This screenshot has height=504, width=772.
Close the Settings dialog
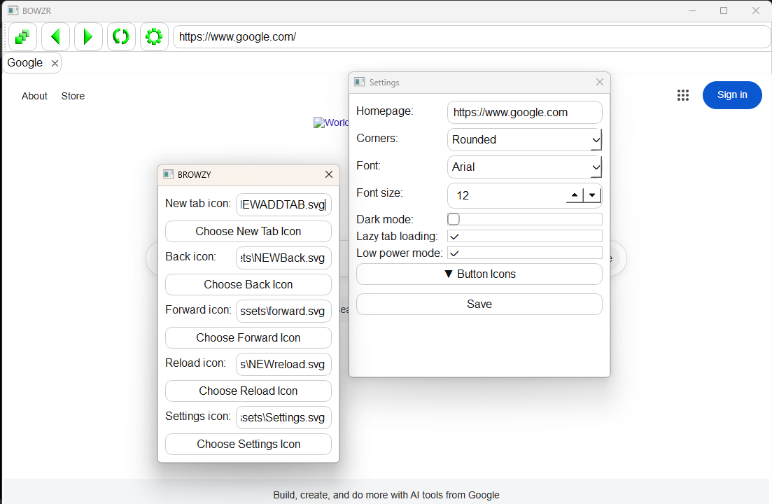point(600,82)
